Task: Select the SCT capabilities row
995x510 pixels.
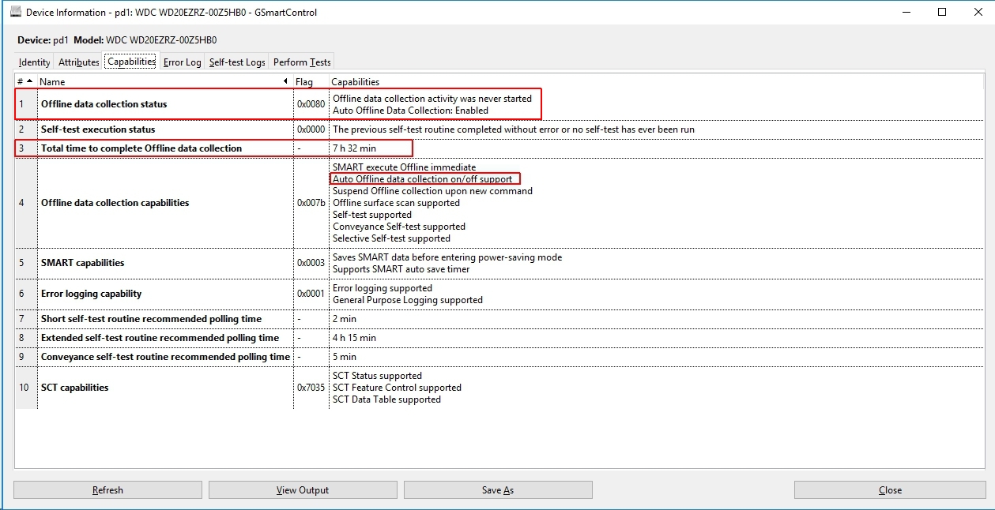Action: [499, 388]
